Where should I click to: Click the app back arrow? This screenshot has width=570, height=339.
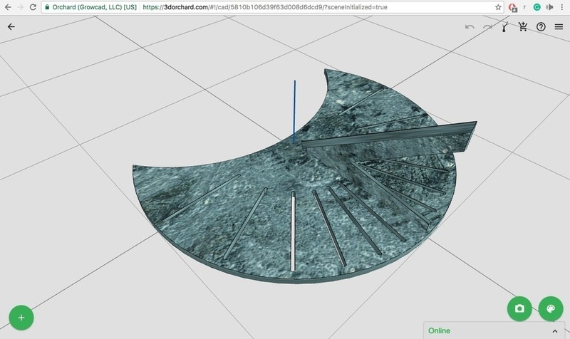click(11, 26)
